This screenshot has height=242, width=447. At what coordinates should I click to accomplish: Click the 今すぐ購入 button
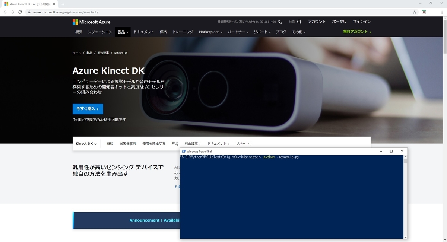pos(88,109)
